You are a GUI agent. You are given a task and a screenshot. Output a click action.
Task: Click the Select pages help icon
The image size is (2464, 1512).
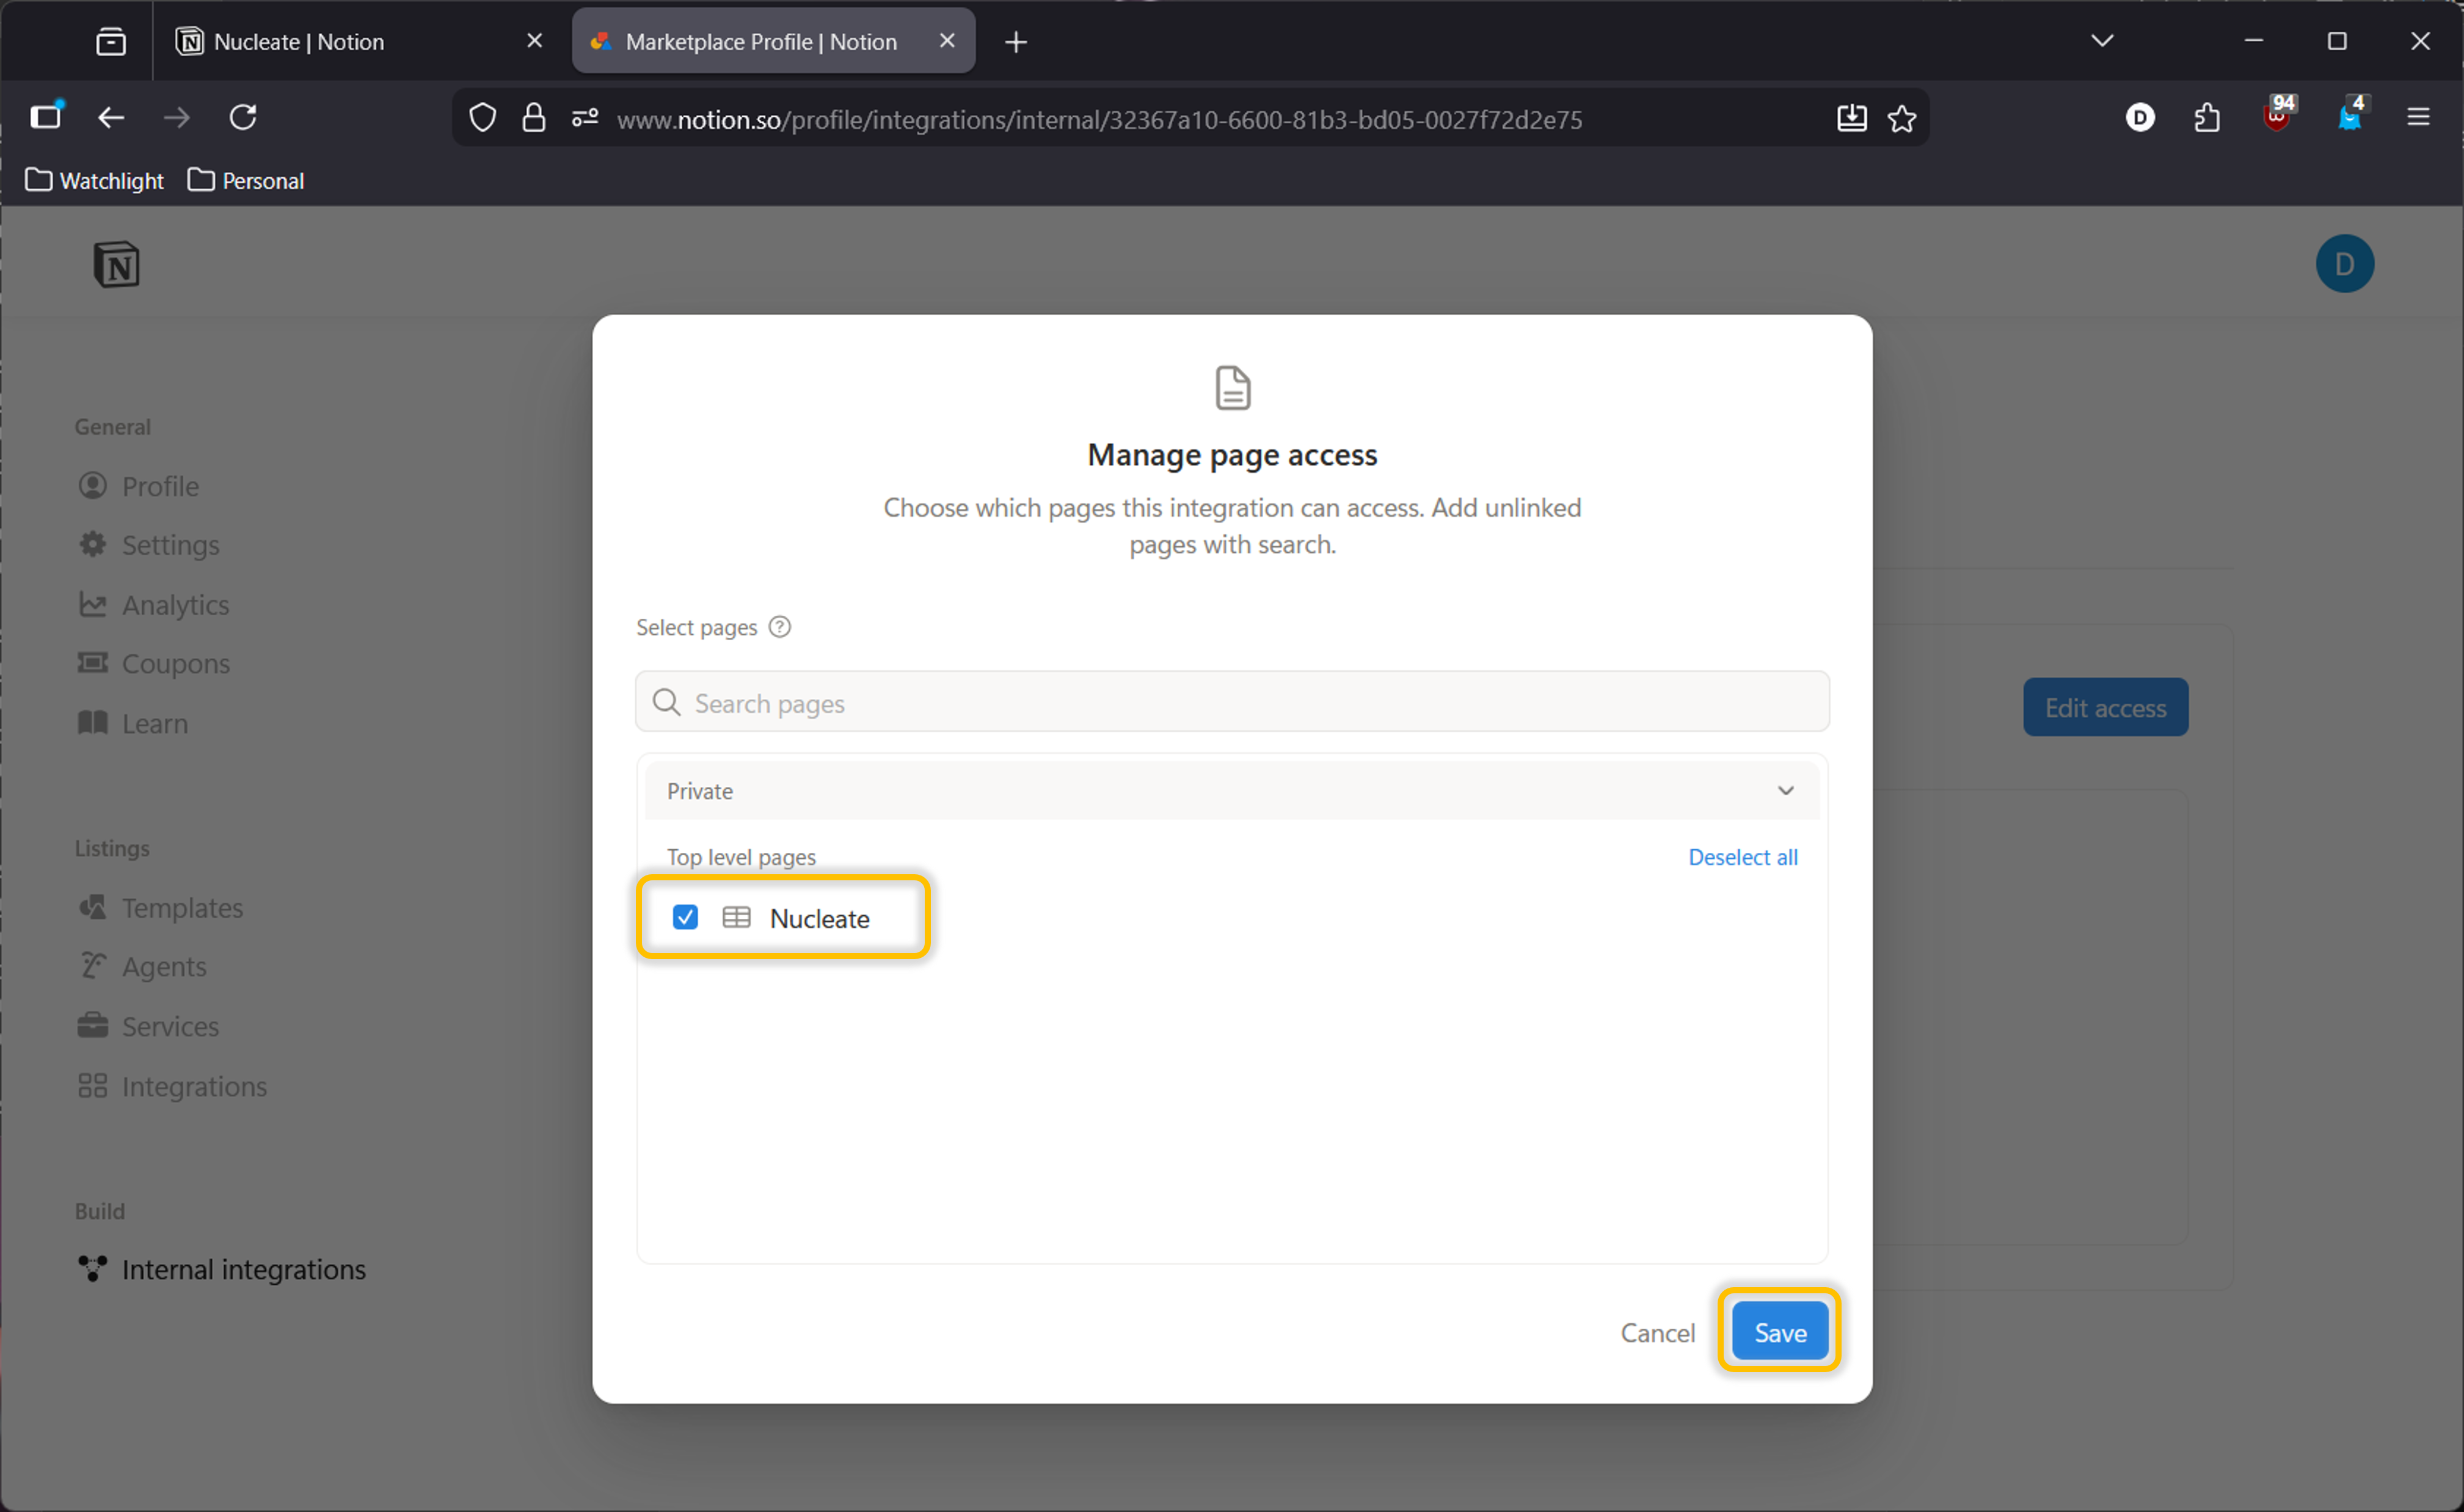780,627
